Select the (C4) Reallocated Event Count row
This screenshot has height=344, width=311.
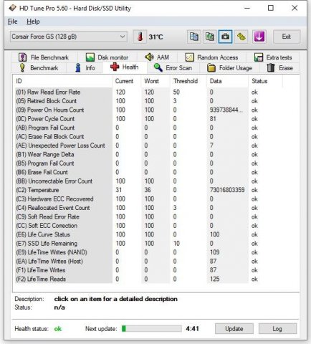[148, 208]
